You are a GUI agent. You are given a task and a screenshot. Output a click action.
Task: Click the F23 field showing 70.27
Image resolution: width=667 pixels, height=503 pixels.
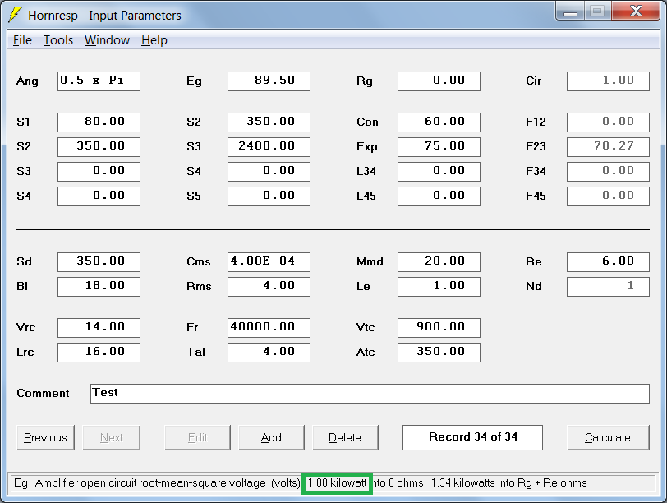tap(608, 147)
